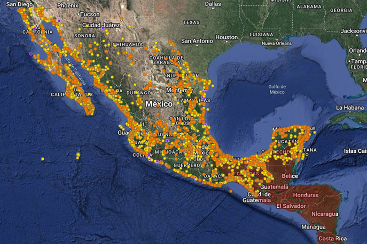The width and height of the screenshot is (367, 244).
Task: Click the lone orange marker offshore south of Oaxaca
Action: click(x=231, y=191)
